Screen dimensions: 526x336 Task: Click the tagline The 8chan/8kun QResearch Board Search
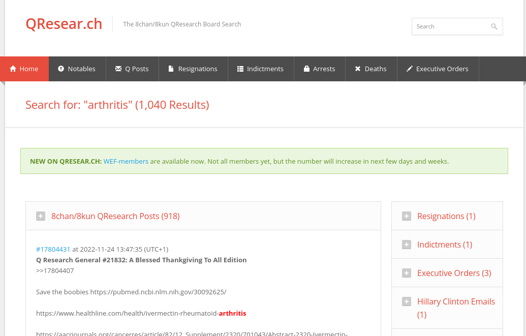pos(182,24)
